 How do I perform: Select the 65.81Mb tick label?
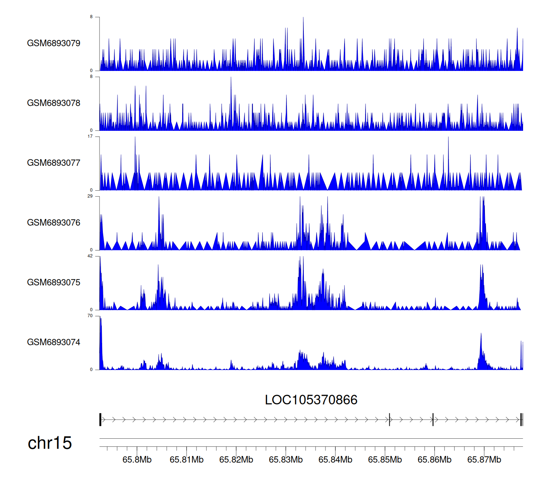(187, 460)
